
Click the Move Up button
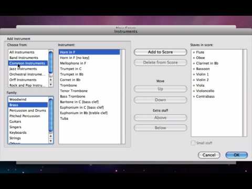point(160,89)
